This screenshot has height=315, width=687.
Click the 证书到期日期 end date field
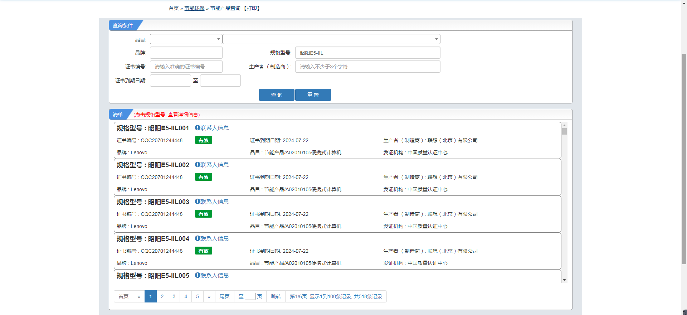tap(220, 81)
